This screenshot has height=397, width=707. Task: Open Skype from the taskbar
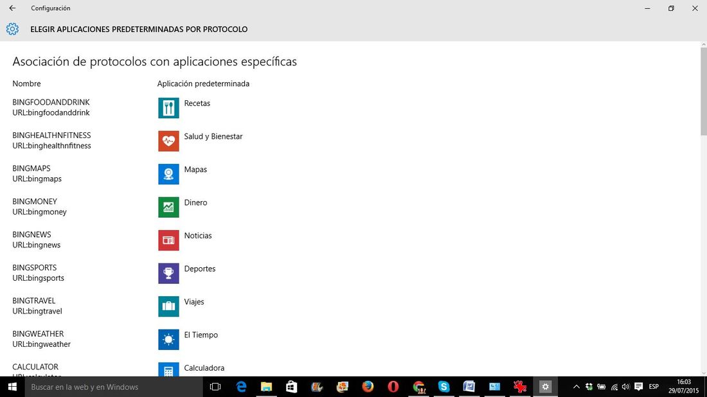[x=443, y=387]
